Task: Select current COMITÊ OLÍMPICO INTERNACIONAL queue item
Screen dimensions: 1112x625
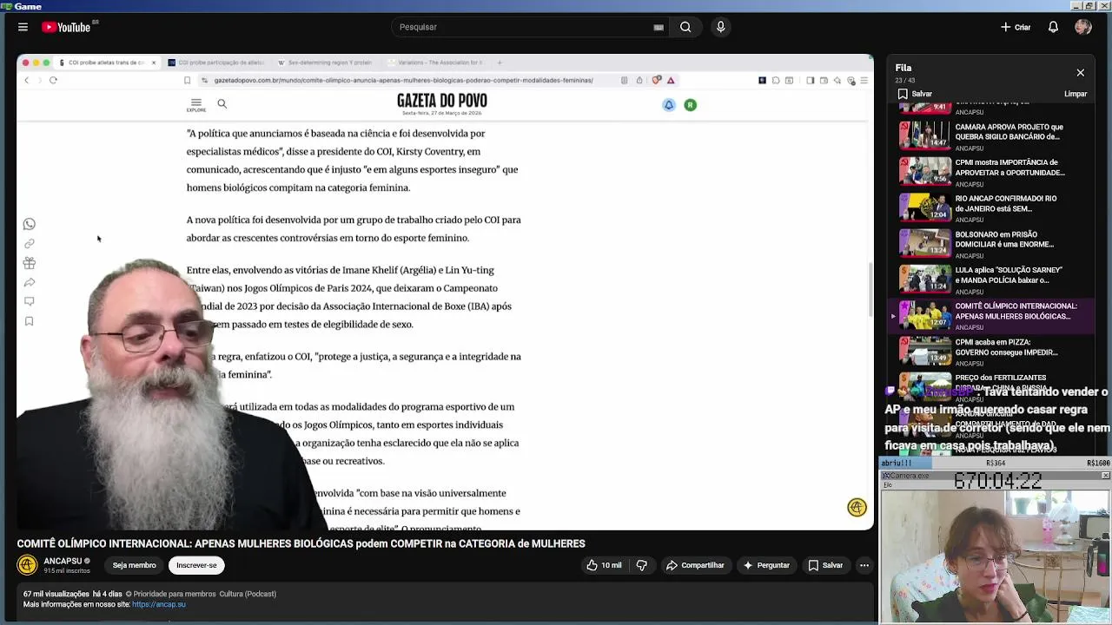Action: [x=991, y=316]
